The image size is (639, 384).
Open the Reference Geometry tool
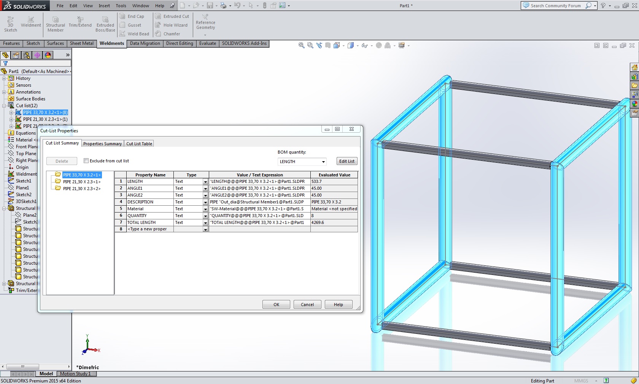click(x=205, y=22)
